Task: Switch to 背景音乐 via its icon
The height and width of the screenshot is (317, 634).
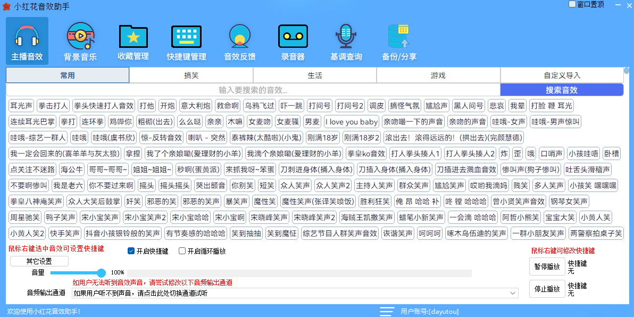Action: [80, 40]
